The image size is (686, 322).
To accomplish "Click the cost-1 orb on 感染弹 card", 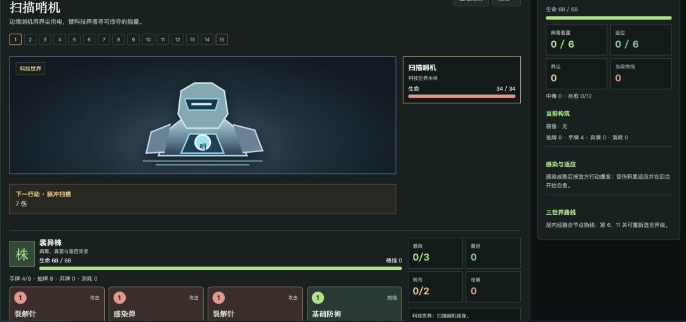I will (x=119, y=297).
